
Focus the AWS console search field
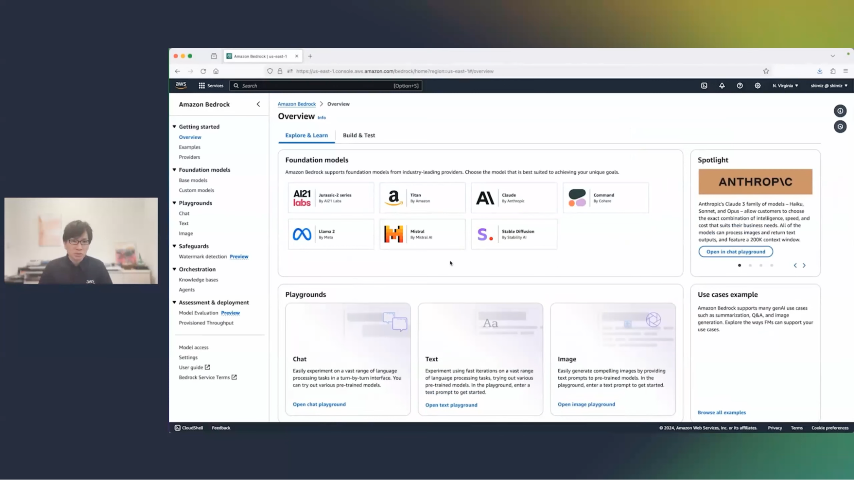316,86
